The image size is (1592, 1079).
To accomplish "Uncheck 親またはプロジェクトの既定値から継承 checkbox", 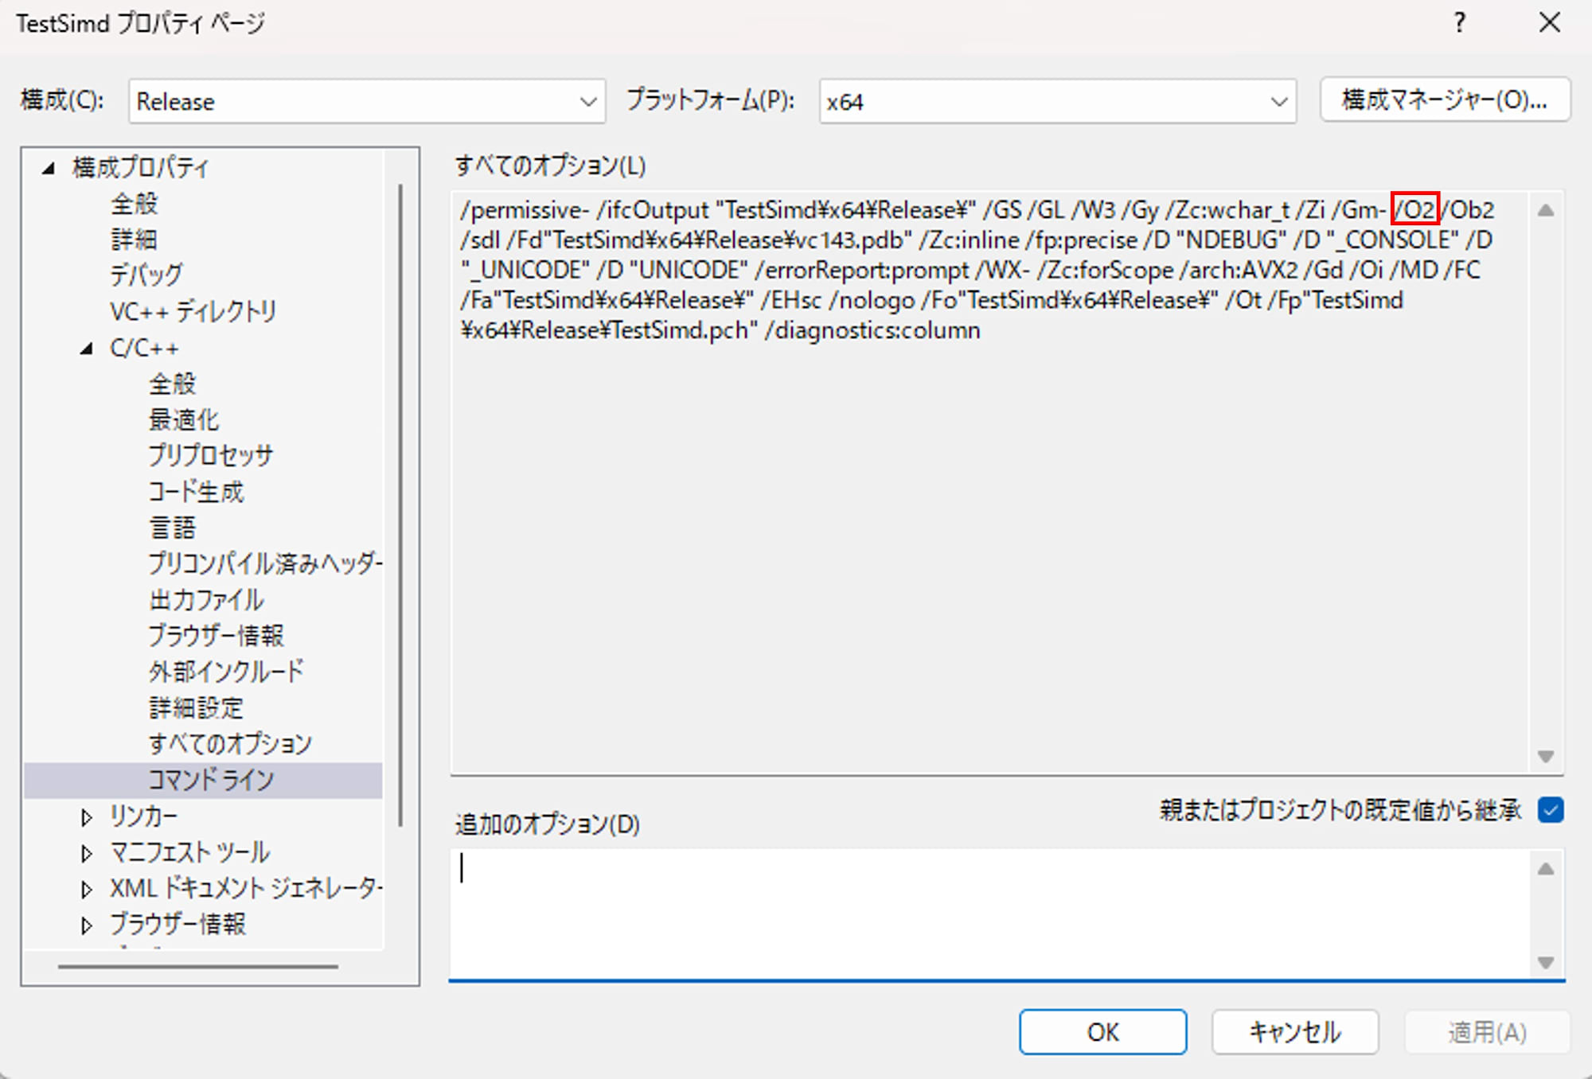I will click(x=1549, y=810).
